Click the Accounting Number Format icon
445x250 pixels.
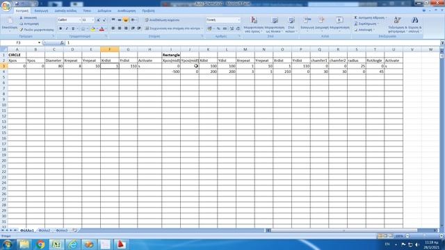click(209, 28)
